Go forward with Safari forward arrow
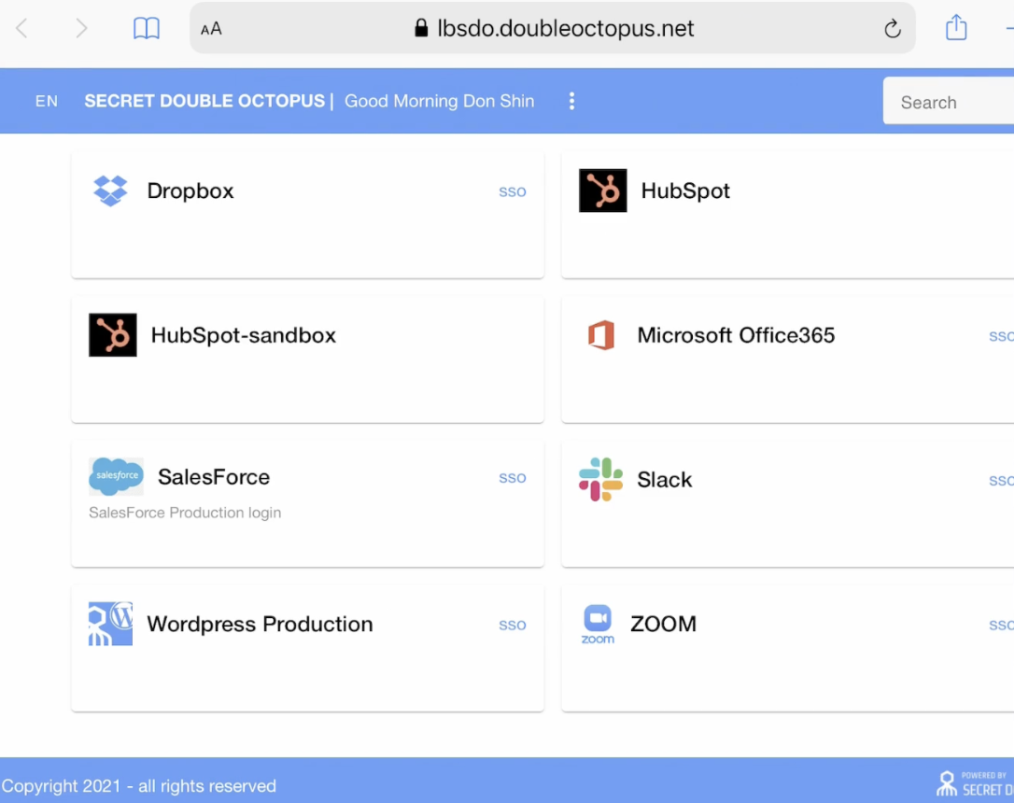The width and height of the screenshot is (1014, 803). [81, 28]
